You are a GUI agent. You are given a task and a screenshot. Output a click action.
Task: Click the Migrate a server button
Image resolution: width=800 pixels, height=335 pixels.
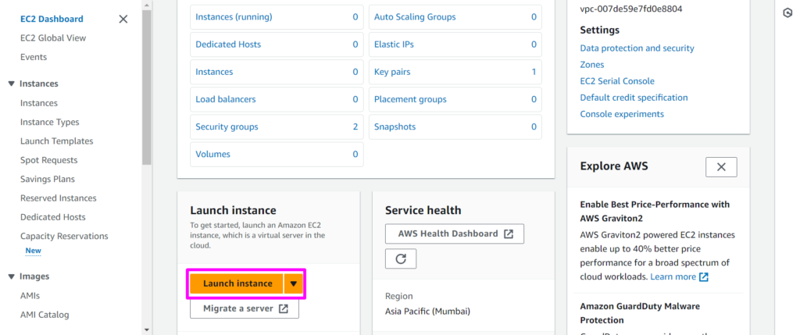point(245,308)
